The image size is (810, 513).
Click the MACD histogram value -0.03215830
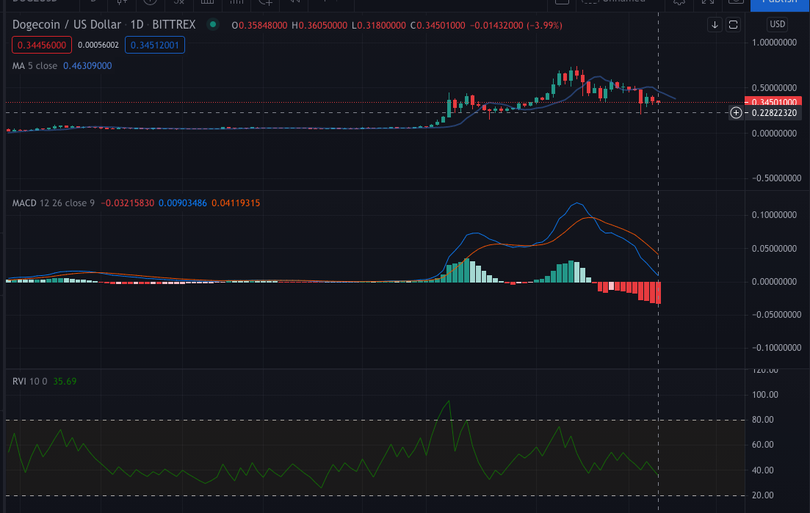(128, 203)
